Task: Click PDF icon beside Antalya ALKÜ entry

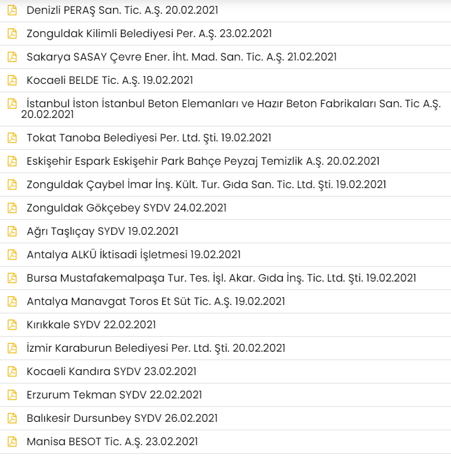Action: [12, 255]
